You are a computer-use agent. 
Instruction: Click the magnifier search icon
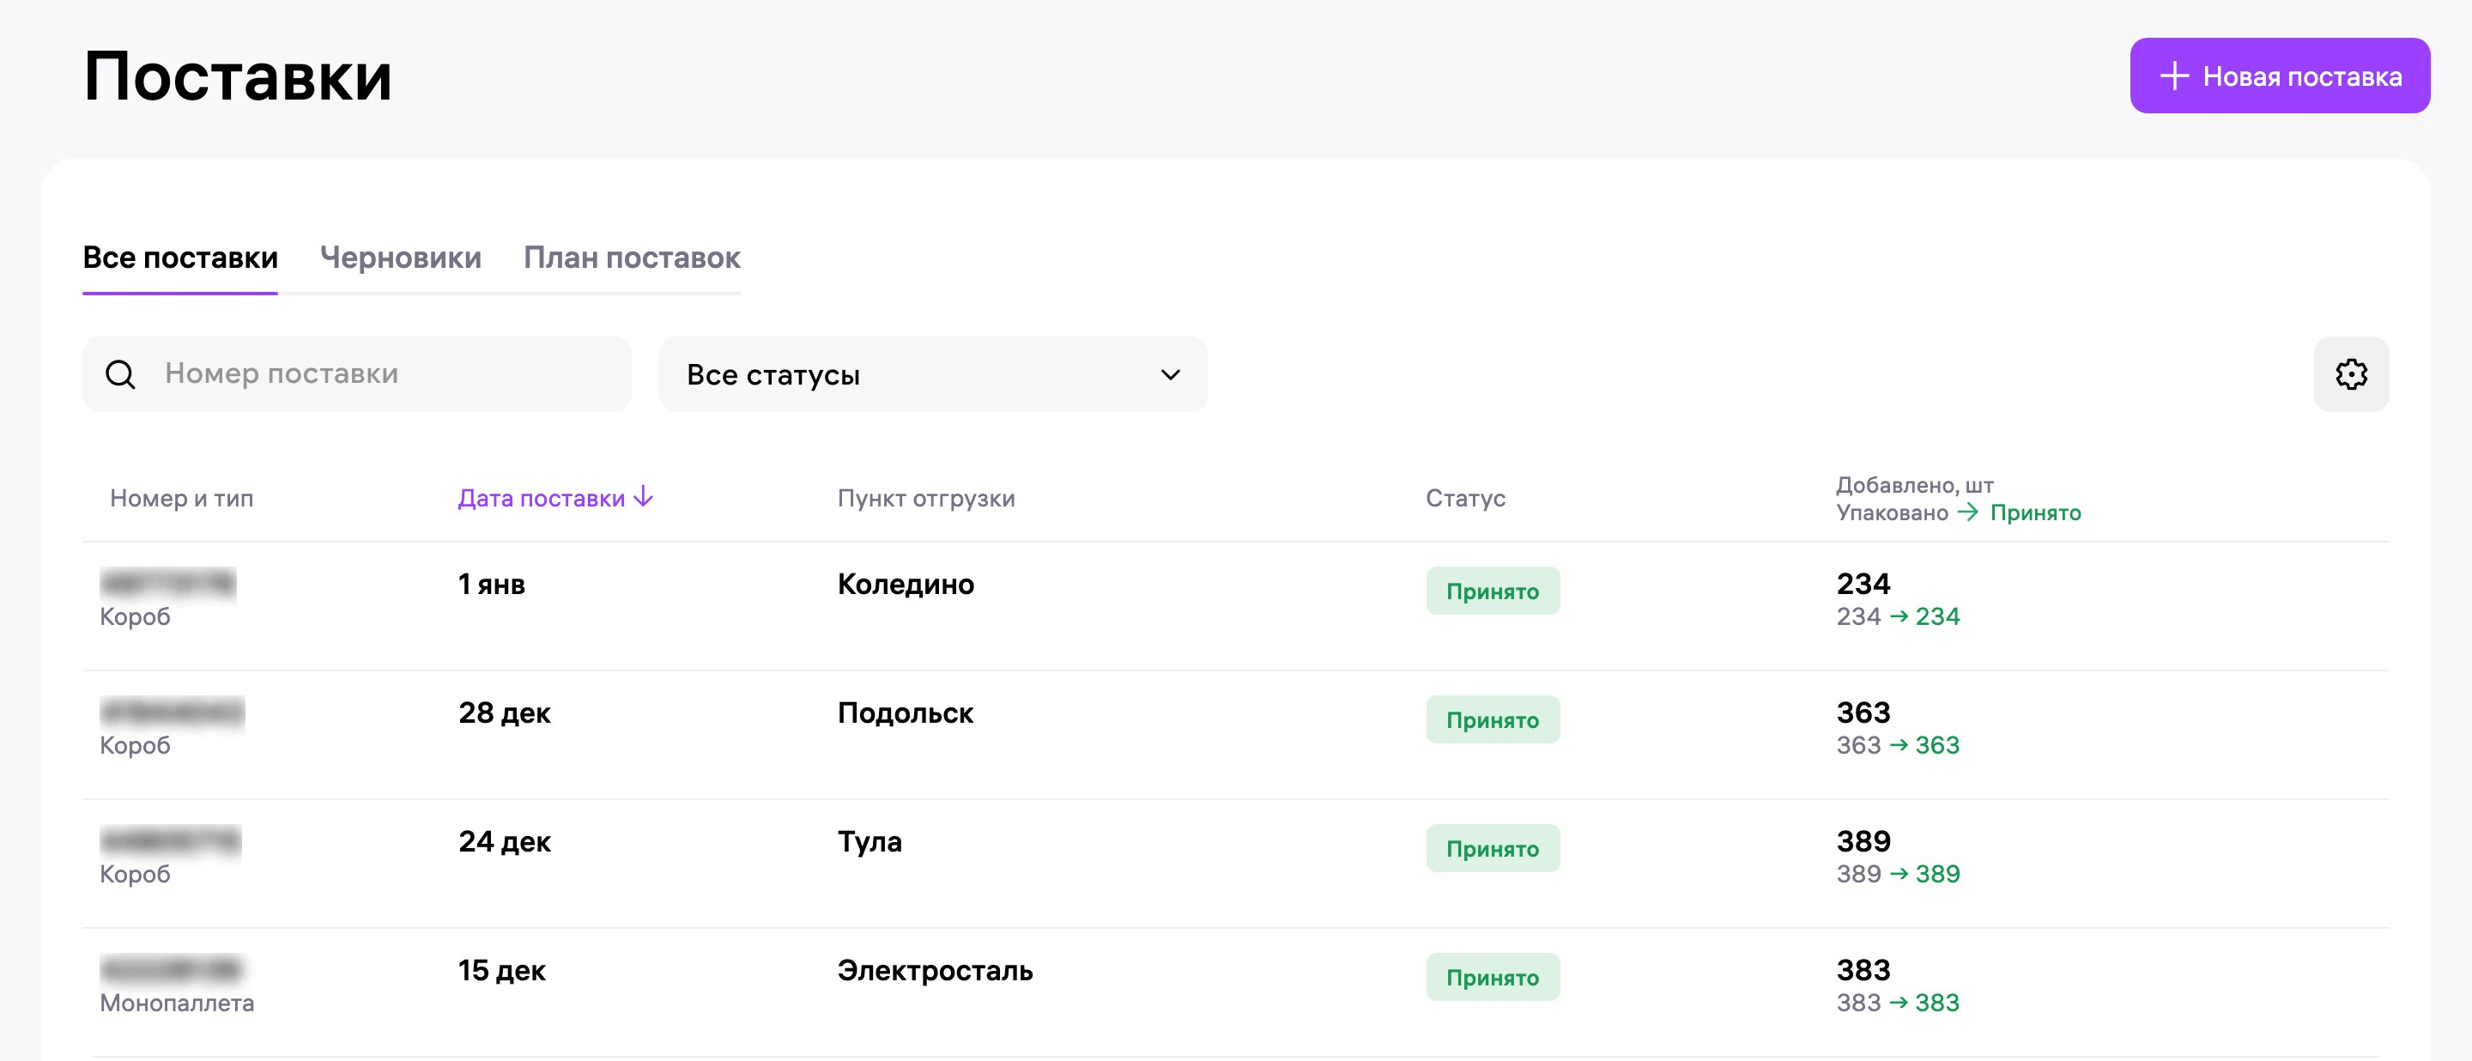[x=120, y=374]
